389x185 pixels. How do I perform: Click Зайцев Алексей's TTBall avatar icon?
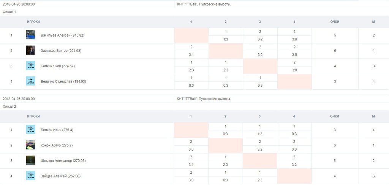[31, 176]
